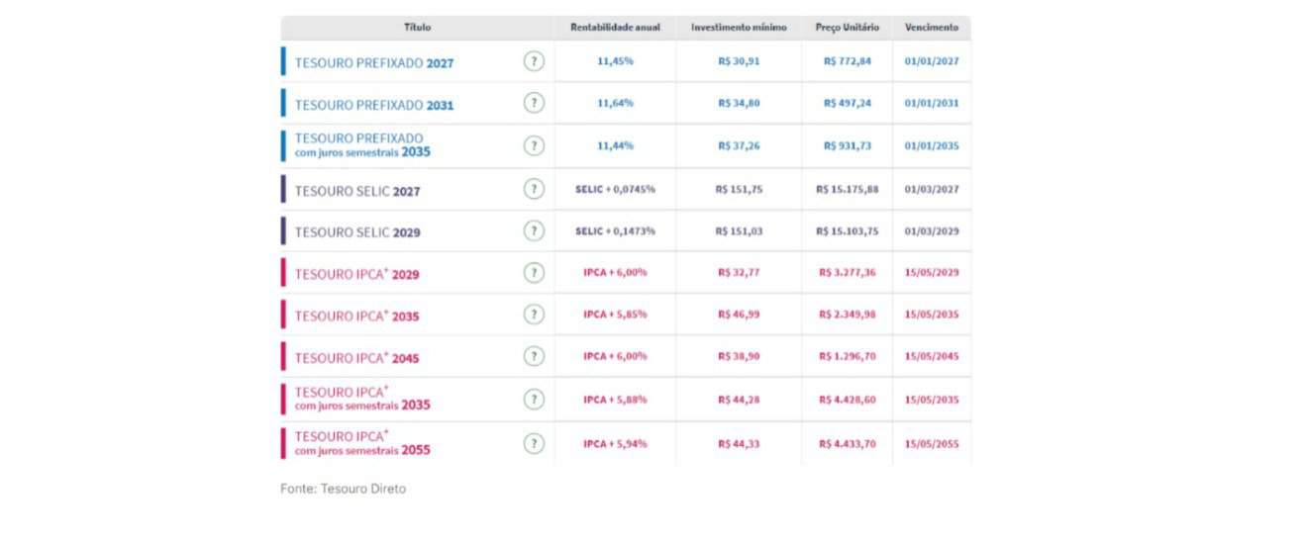Open help for IPCA+ juros semestrais 2055
Screen dimensions: 1304x543
534,443
